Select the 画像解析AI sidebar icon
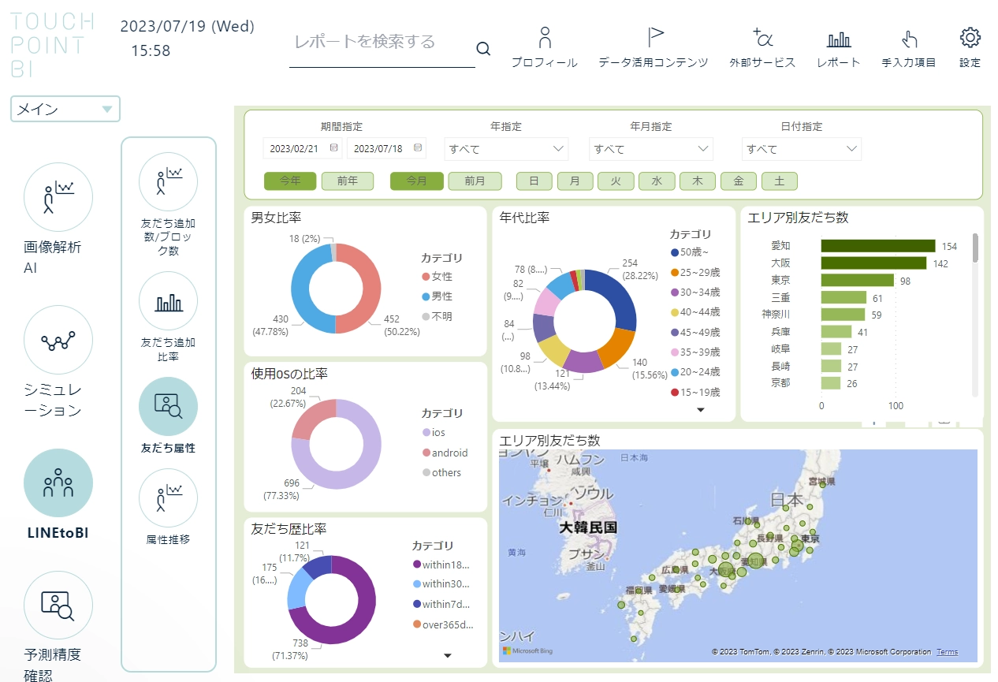The image size is (998, 682). [58, 197]
